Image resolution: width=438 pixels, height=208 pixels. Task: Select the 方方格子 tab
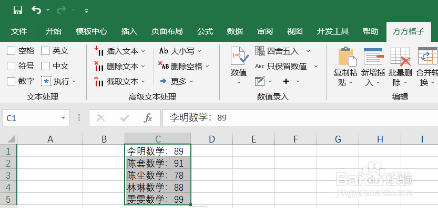coord(409,31)
